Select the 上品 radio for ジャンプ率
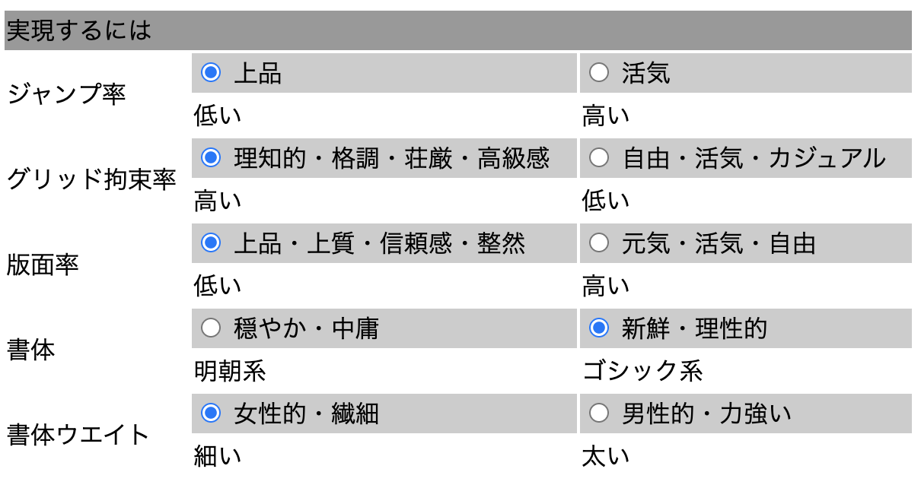The height and width of the screenshot is (488, 921). pyautogui.click(x=210, y=73)
